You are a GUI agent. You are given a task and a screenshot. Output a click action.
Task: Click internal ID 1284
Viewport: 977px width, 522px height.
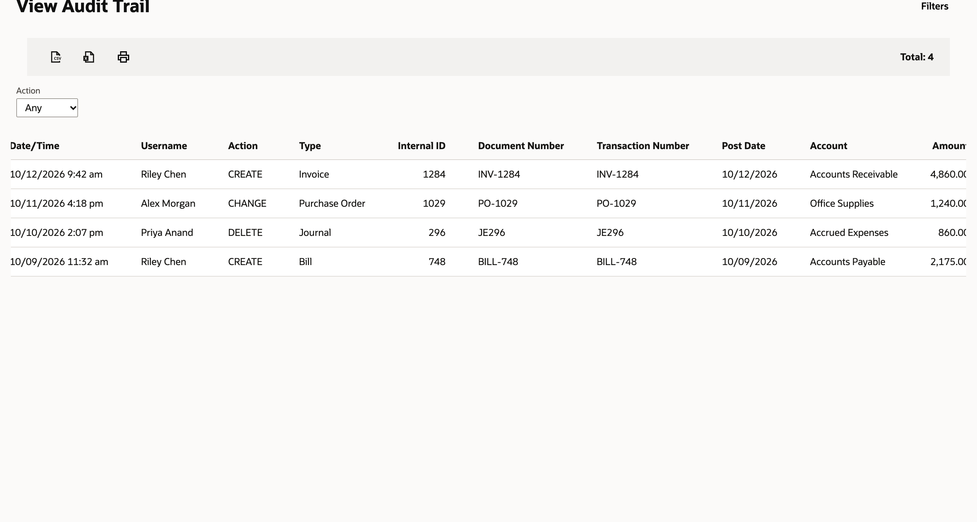tap(434, 174)
